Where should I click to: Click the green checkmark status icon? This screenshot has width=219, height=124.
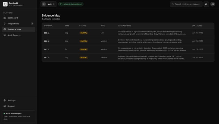click(61, 4)
